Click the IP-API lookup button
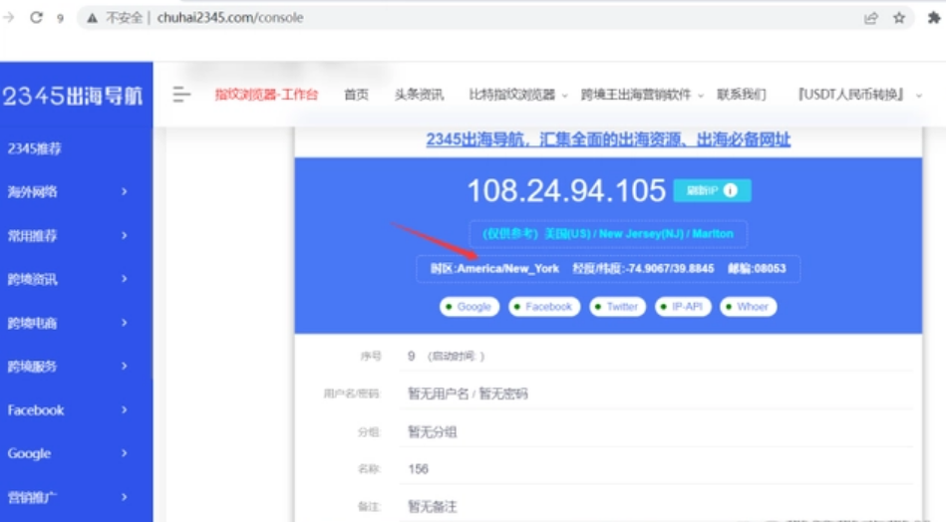This screenshot has height=522, width=946. (683, 307)
